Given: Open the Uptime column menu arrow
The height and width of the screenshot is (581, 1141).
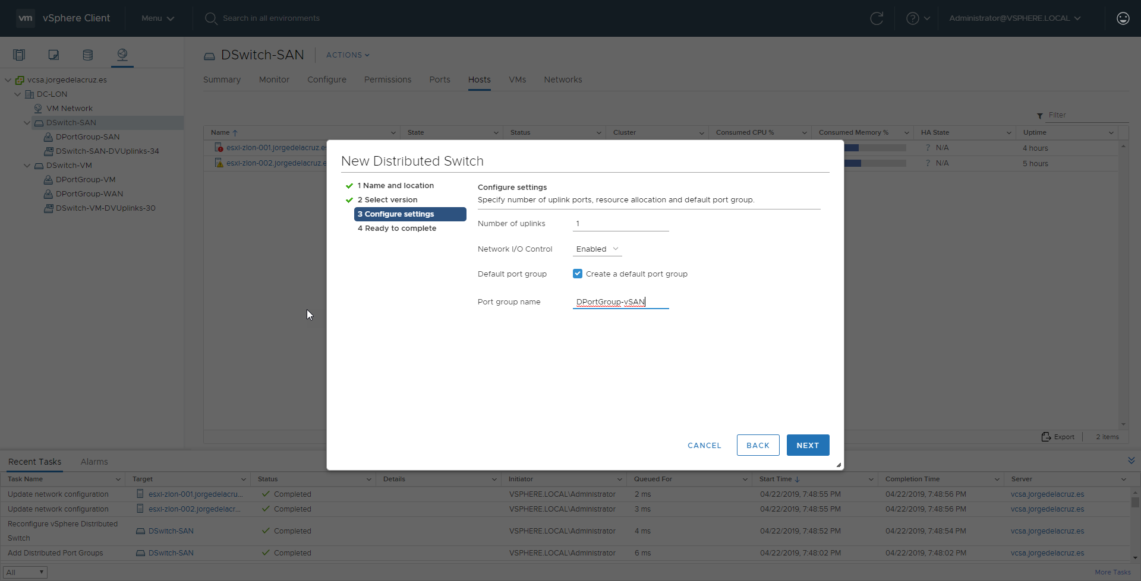Looking at the screenshot, I should click(1111, 133).
